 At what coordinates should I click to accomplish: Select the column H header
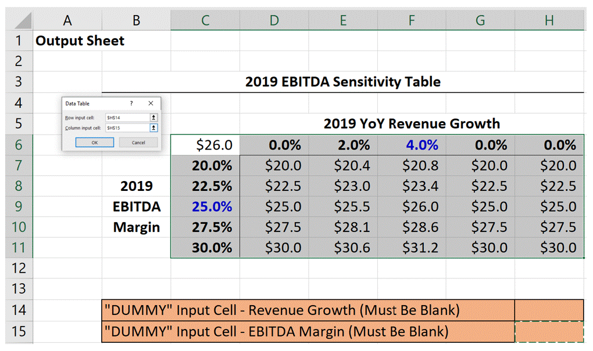point(548,20)
